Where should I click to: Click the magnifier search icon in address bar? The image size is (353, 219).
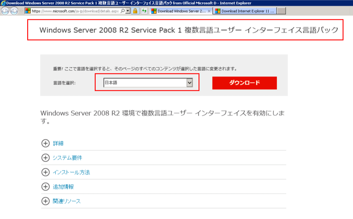pyautogui.click(x=123, y=11)
